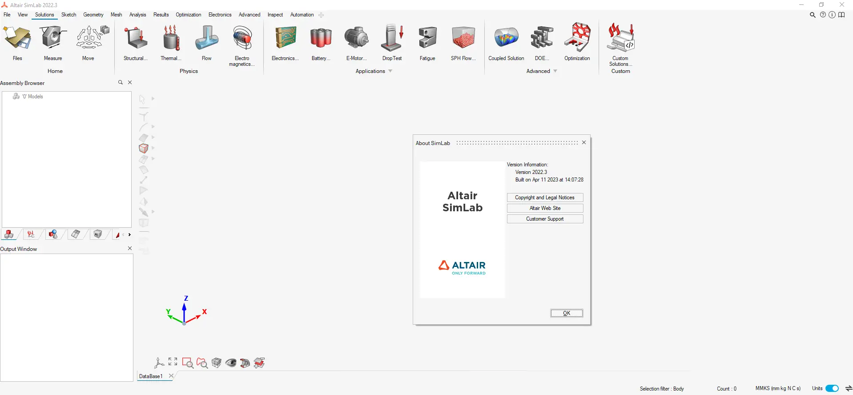Switch to the Sketch ribbon tab
This screenshot has height=395, width=853.
coord(69,15)
